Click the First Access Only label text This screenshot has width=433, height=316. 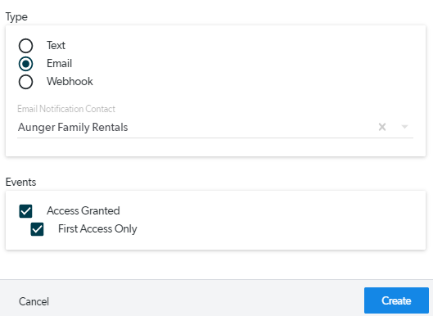pyautogui.click(x=97, y=229)
